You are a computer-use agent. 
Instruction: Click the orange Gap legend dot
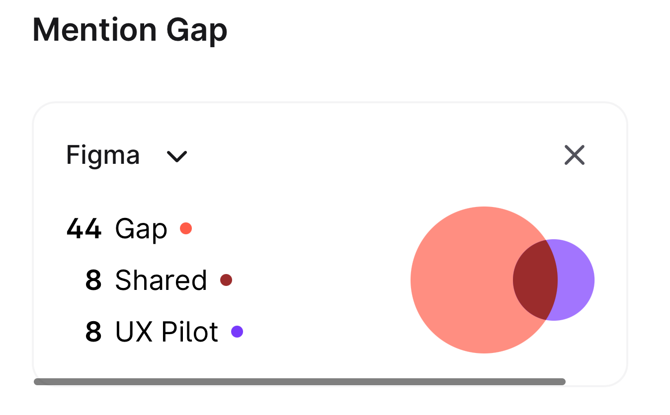pos(186,228)
